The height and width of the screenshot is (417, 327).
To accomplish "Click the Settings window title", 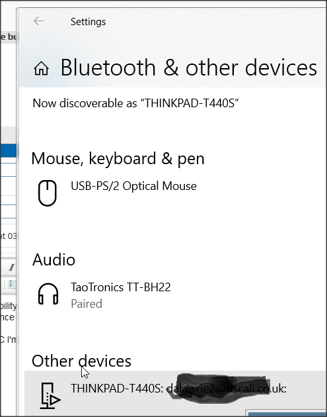I will pyautogui.click(x=88, y=22).
